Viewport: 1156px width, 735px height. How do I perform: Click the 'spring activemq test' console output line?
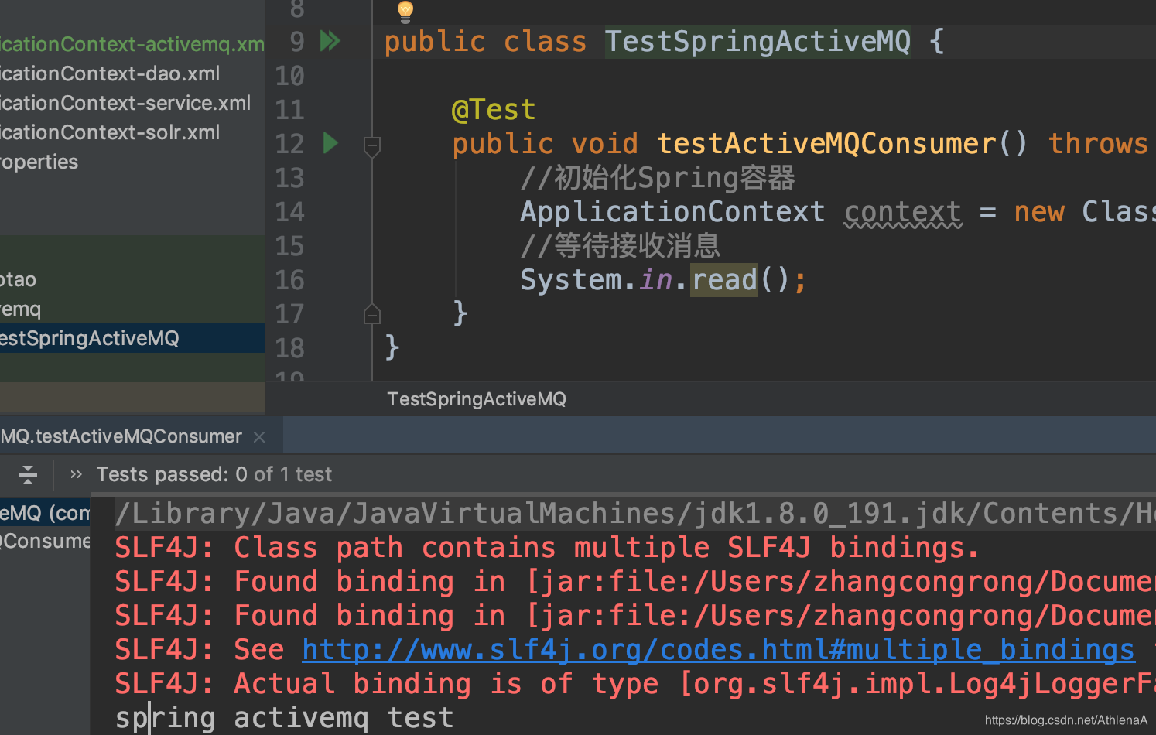pyautogui.click(x=285, y=718)
